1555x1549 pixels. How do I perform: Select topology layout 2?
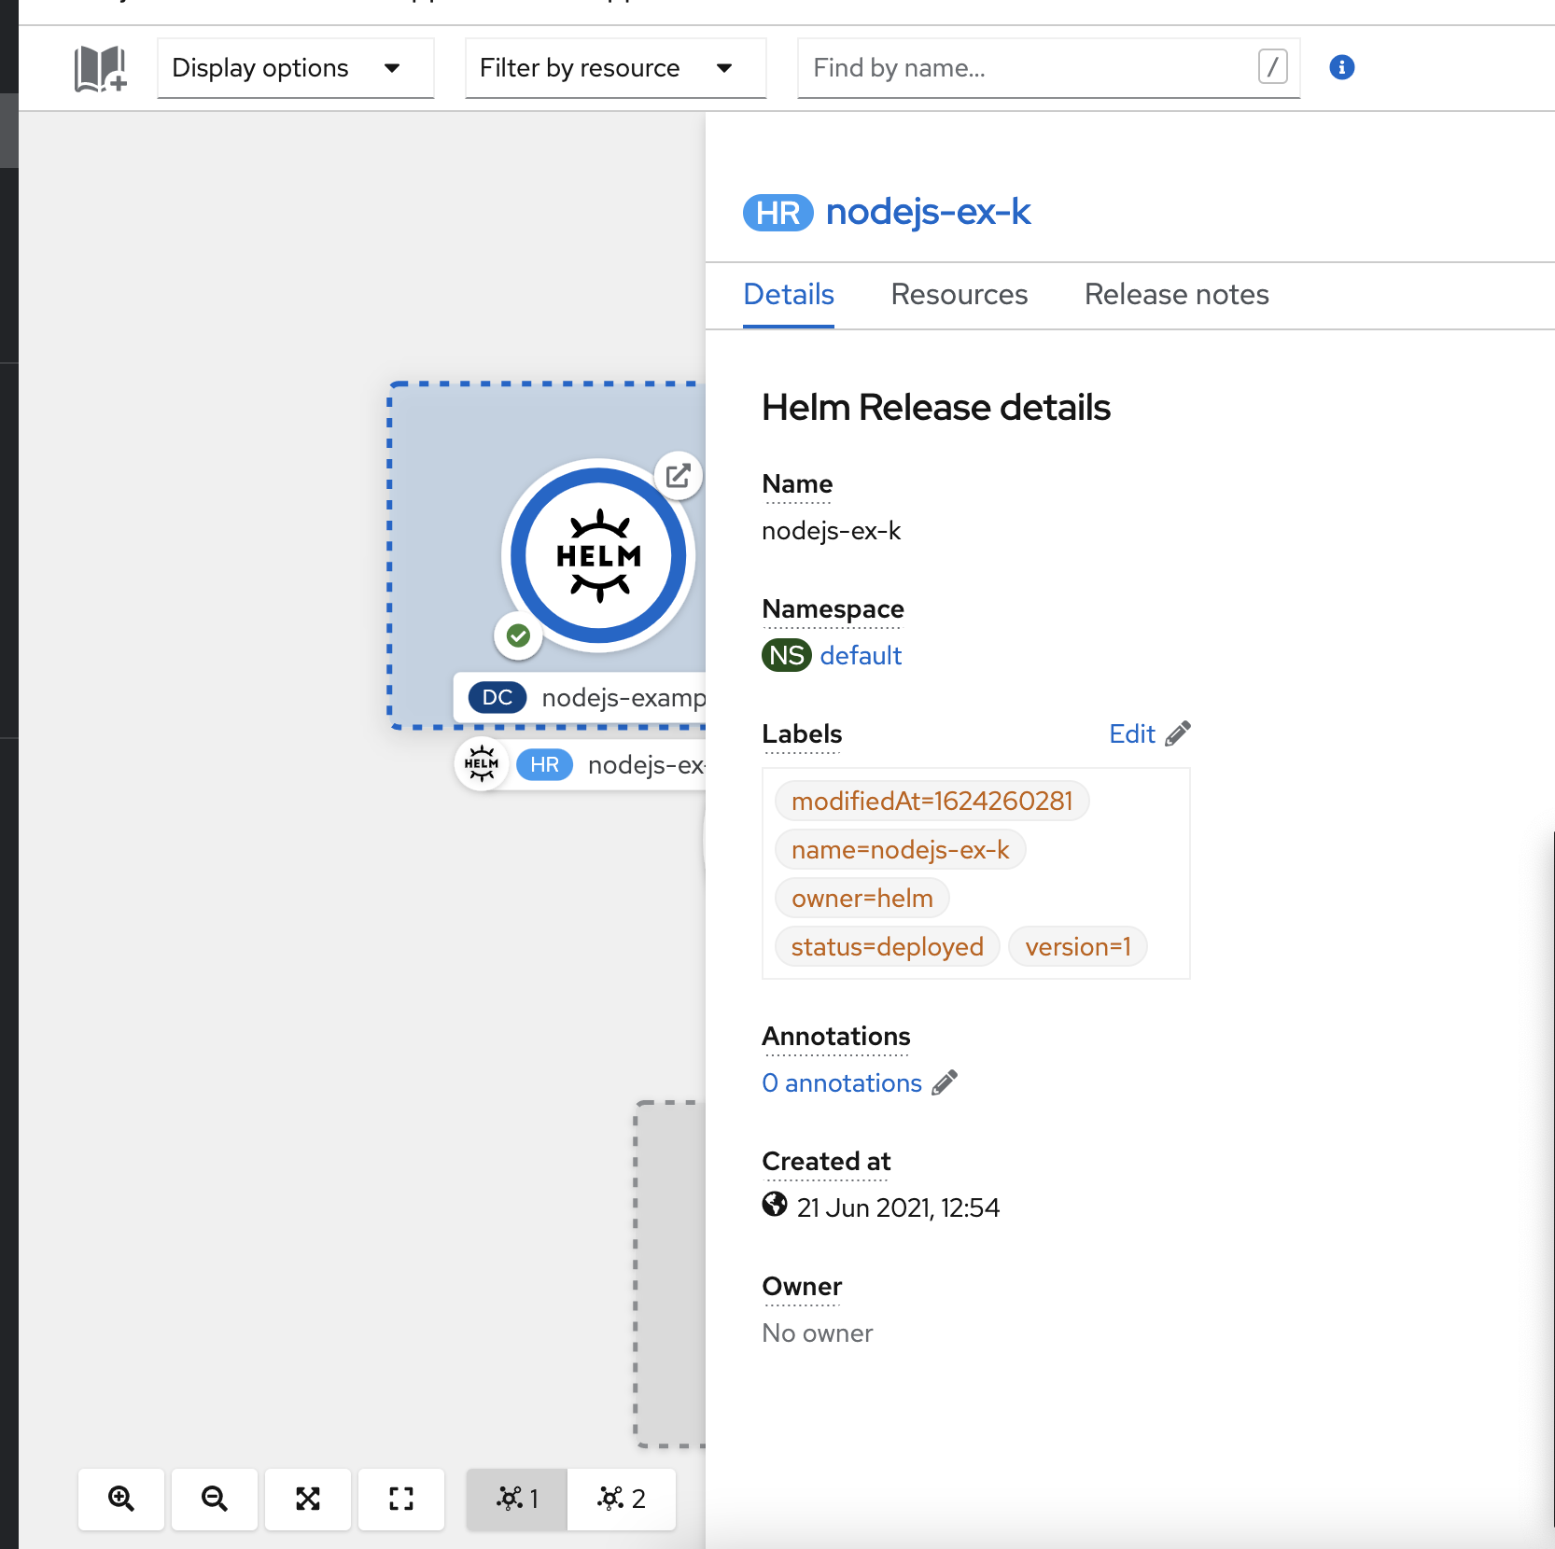pos(622,1499)
